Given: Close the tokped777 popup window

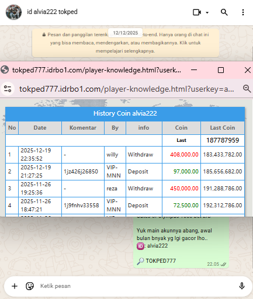Looking at the screenshot, I should 248,70.
